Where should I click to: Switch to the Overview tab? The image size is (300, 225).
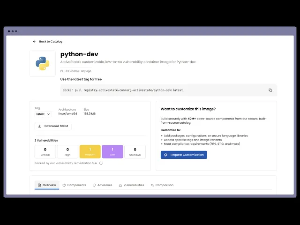click(x=47, y=185)
